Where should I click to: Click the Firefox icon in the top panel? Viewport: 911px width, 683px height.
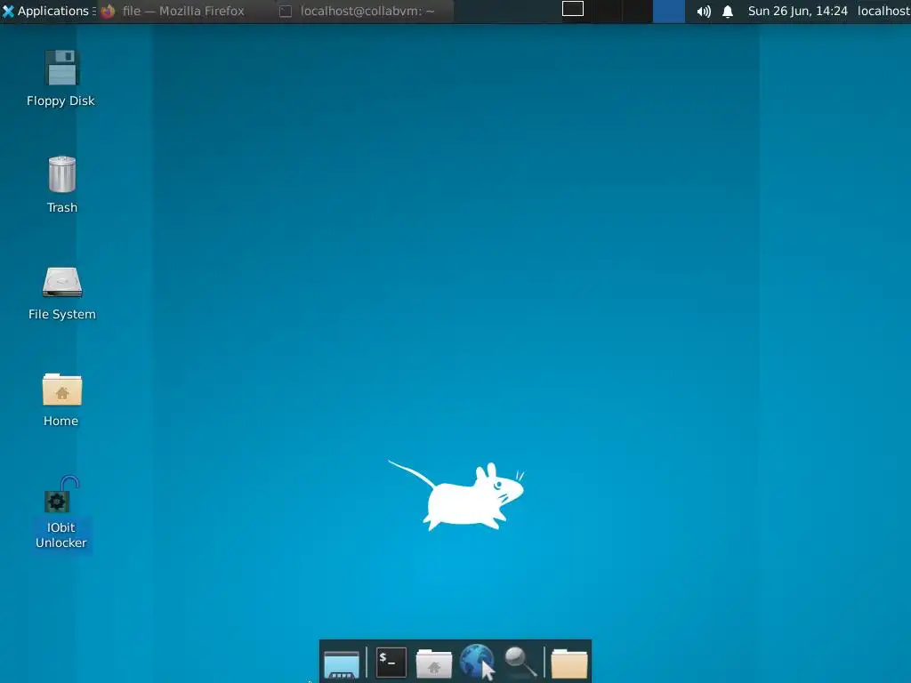point(108,11)
